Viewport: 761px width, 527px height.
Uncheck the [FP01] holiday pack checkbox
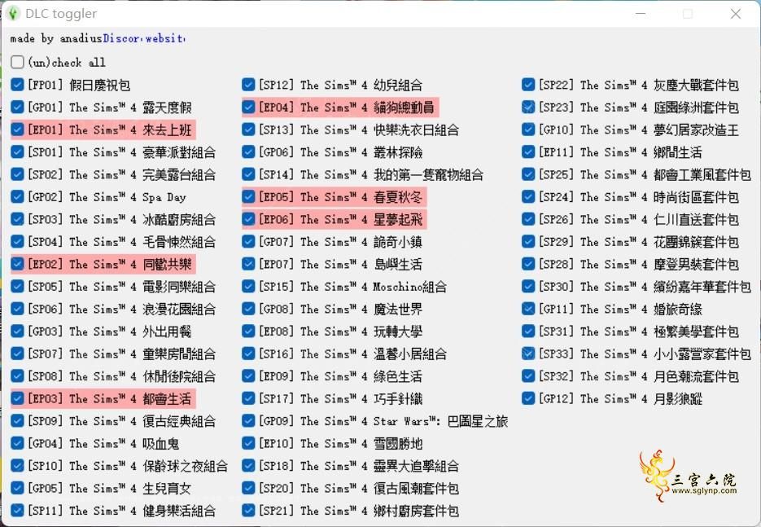click(17, 85)
